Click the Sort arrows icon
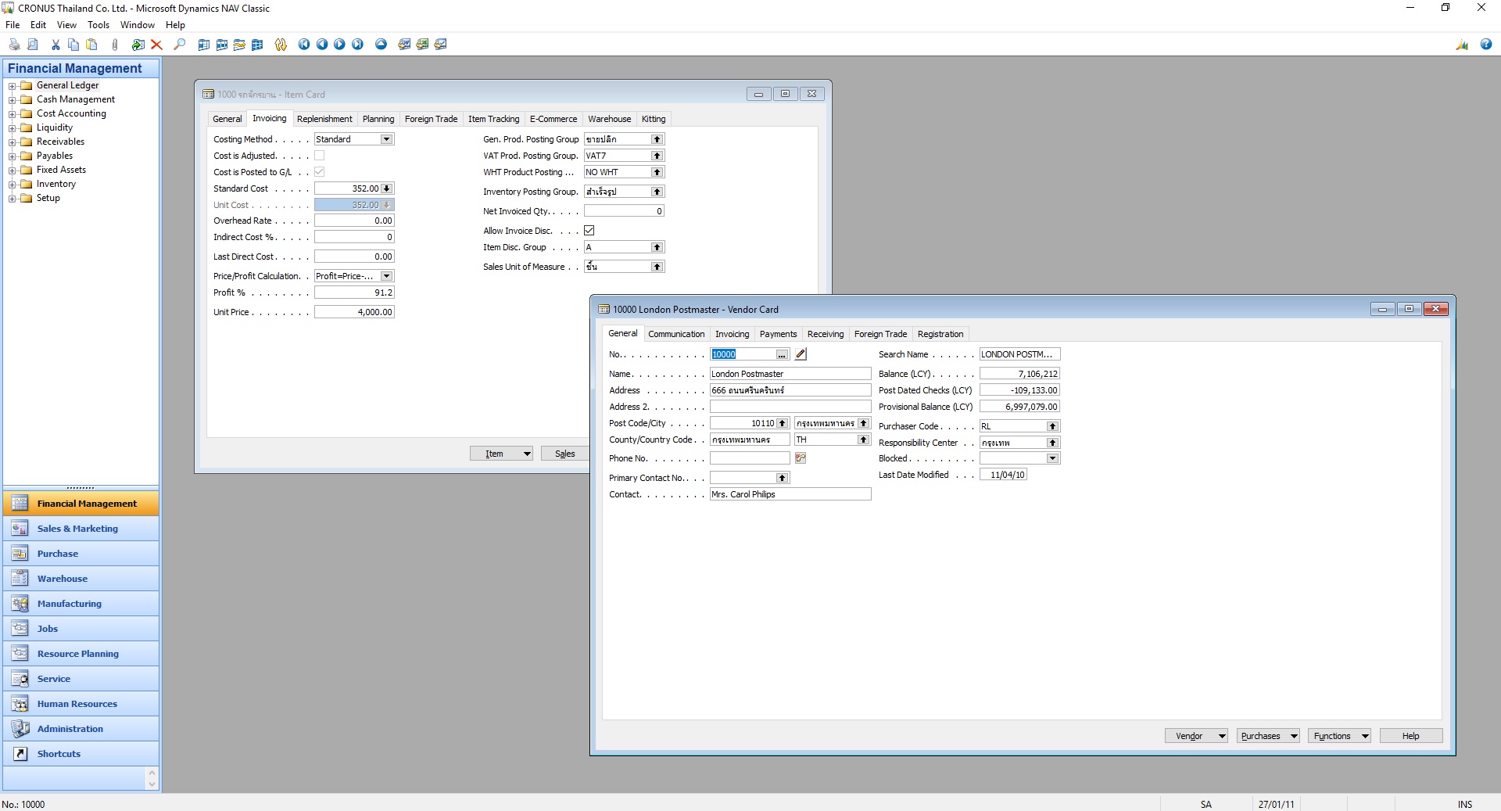Screen dimensions: 1501x811 281,45
